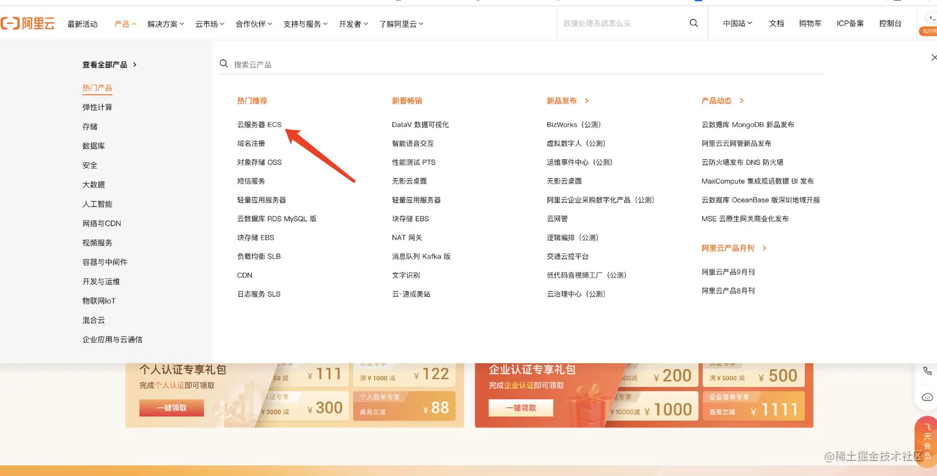Expand the 合作伙伴 menu
The height and width of the screenshot is (476, 937).
254,24
